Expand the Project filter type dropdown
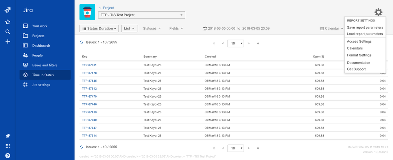Viewport: 393px width, 160px height. click(x=107, y=8)
